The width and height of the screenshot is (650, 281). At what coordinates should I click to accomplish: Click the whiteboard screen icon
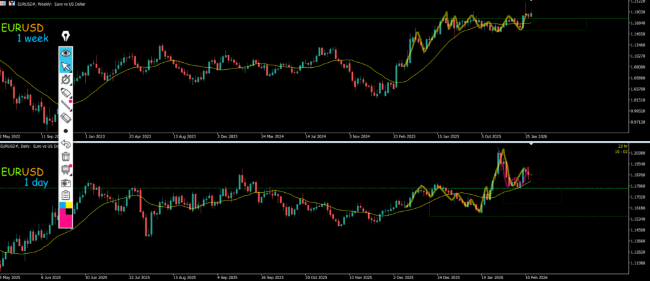[x=65, y=169]
